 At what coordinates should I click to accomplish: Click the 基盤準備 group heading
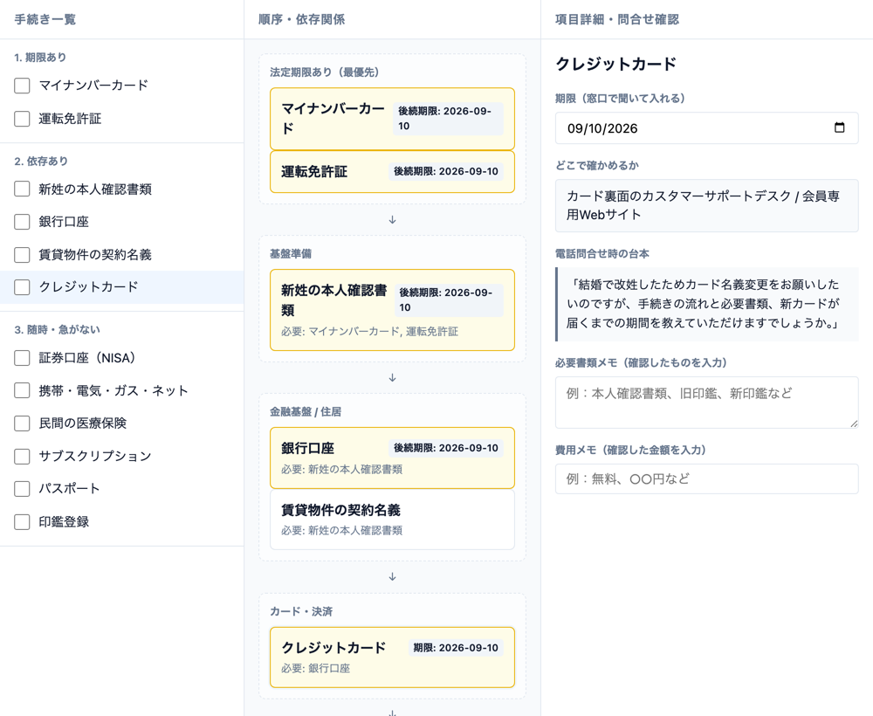pos(291,253)
